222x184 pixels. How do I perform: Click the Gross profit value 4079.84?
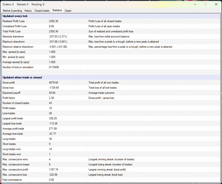click(54, 82)
